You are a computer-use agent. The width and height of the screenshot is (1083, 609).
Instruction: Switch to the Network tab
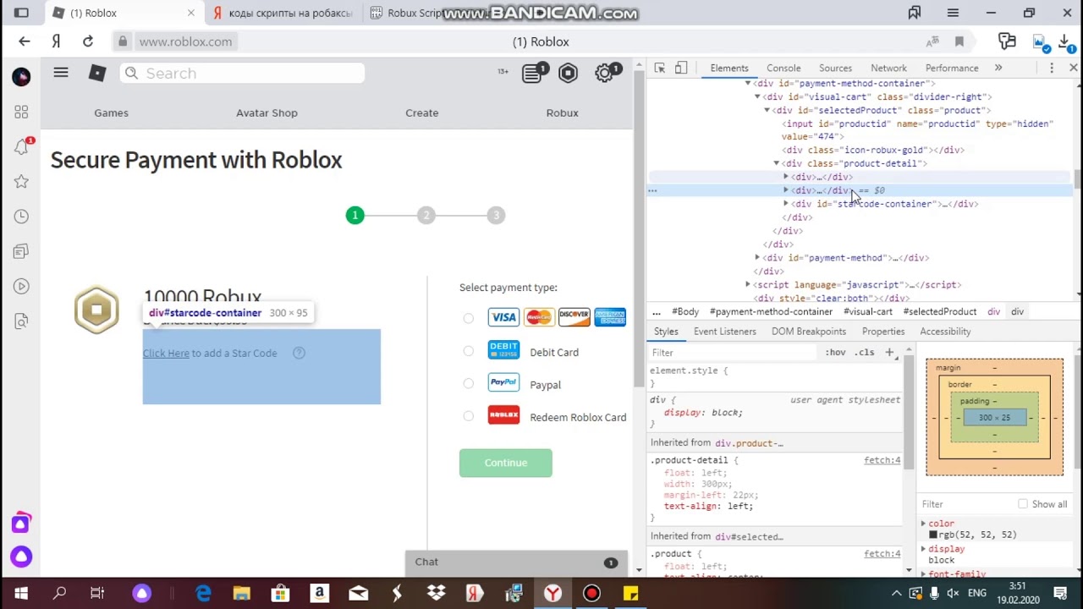(x=888, y=68)
